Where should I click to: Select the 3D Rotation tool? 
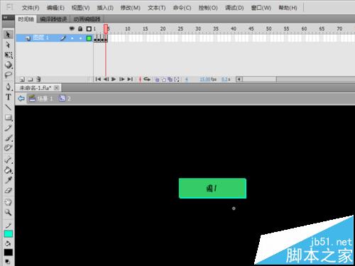(x=9, y=65)
